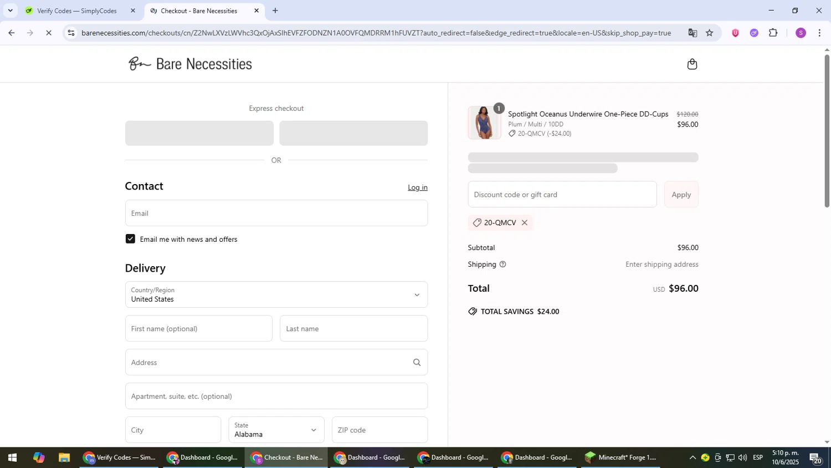Viewport: 831px width, 468px height.
Task: Close the Checkout Bare Necessities tab
Action: (x=257, y=11)
